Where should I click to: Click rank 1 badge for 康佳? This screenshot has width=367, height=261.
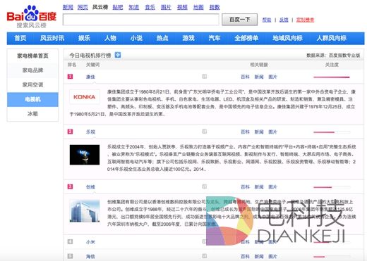pos(70,77)
